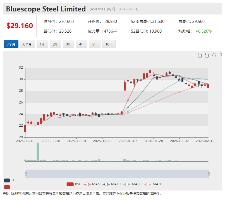Switch to the 6个月 time range

coord(27,44)
